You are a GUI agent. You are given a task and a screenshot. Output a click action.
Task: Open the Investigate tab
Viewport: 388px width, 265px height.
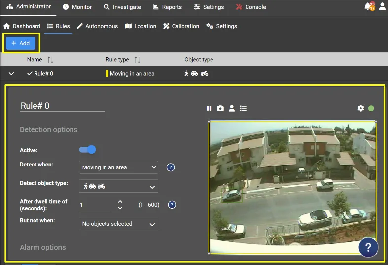coord(122,7)
